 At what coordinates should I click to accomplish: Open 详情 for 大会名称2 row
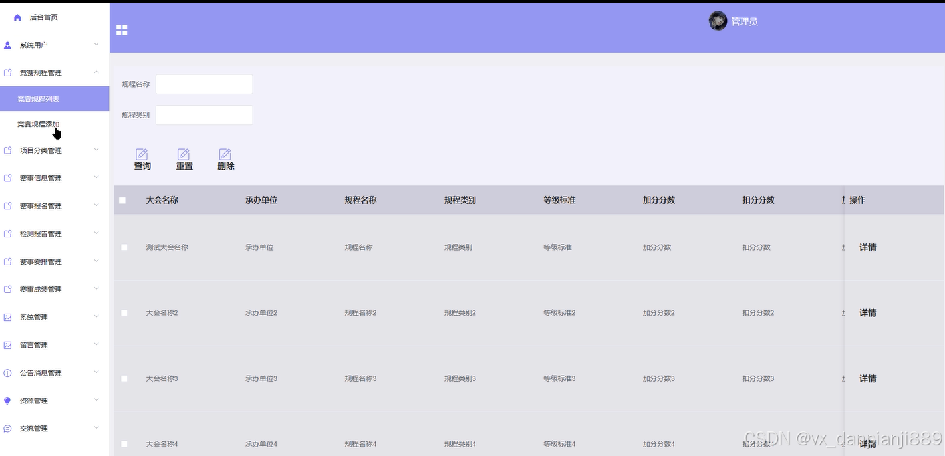868,312
